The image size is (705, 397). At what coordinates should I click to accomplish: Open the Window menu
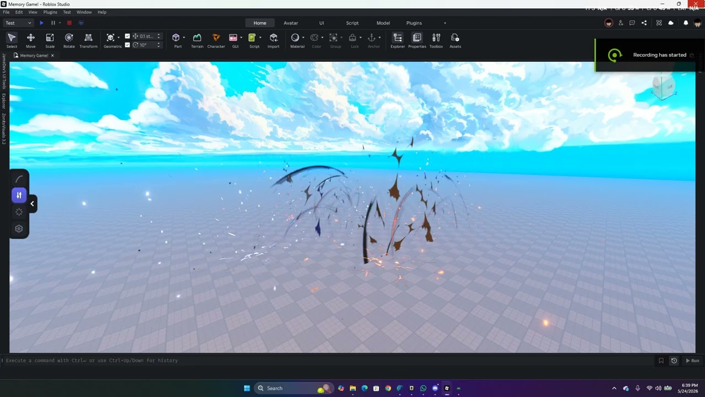click(x=84, y=12)
